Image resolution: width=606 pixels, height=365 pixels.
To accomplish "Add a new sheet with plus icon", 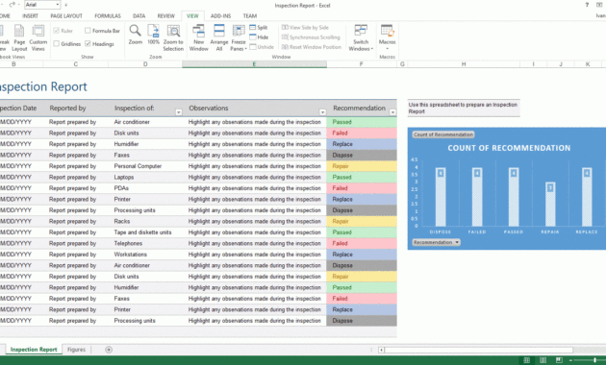I will pos(109,350).
